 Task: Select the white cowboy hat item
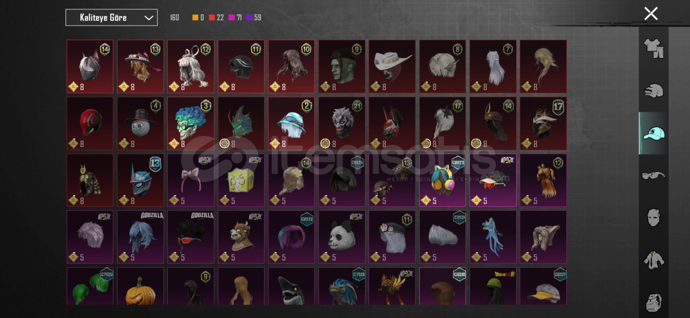(x=392, y=67)
